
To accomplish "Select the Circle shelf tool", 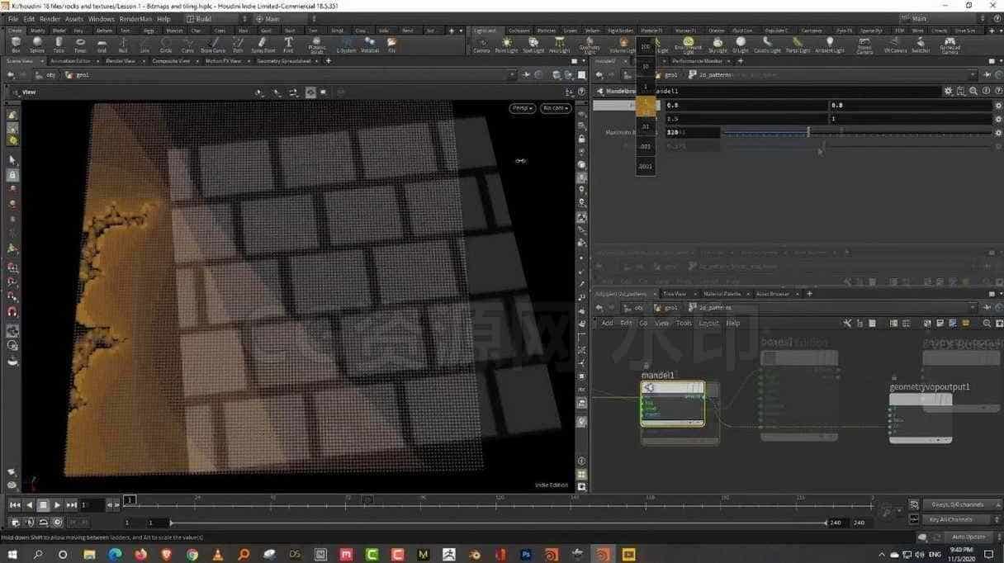I will tap(166, 44).
